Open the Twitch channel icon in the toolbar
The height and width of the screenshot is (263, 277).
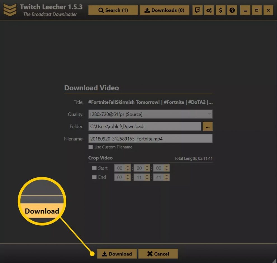coord(197,10)
